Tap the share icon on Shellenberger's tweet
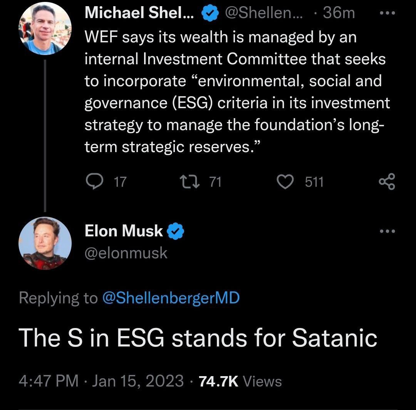The height and width of the screenshot is (410, 416). (387, 182)
